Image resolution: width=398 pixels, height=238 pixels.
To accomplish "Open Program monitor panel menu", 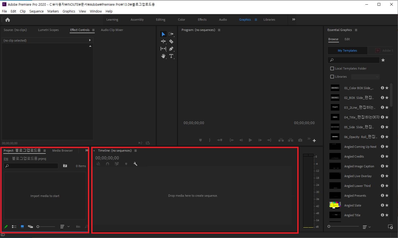I will (x=219, y=30).
